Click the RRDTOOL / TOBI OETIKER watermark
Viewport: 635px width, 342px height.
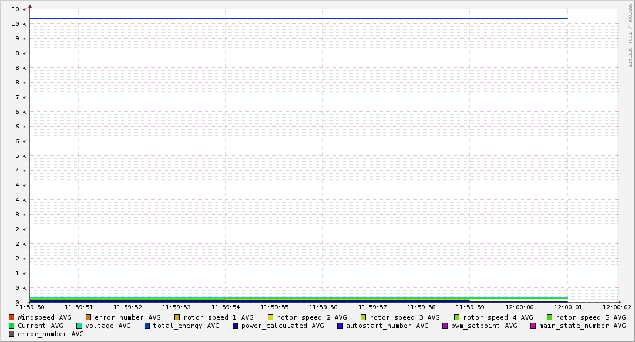tap(630, 35)
